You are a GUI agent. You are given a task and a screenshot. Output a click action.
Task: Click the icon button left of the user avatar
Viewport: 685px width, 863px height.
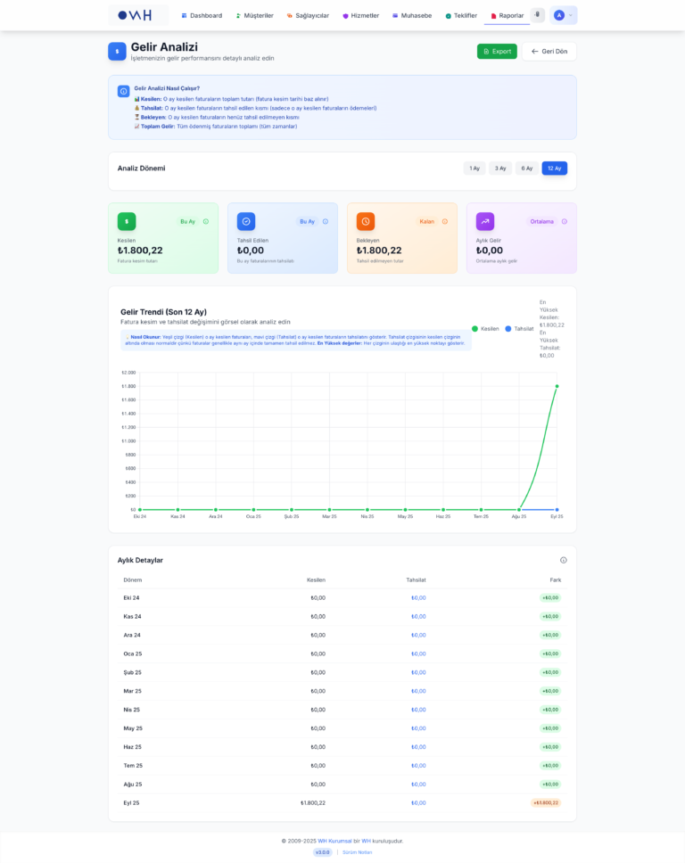(538, 15)
